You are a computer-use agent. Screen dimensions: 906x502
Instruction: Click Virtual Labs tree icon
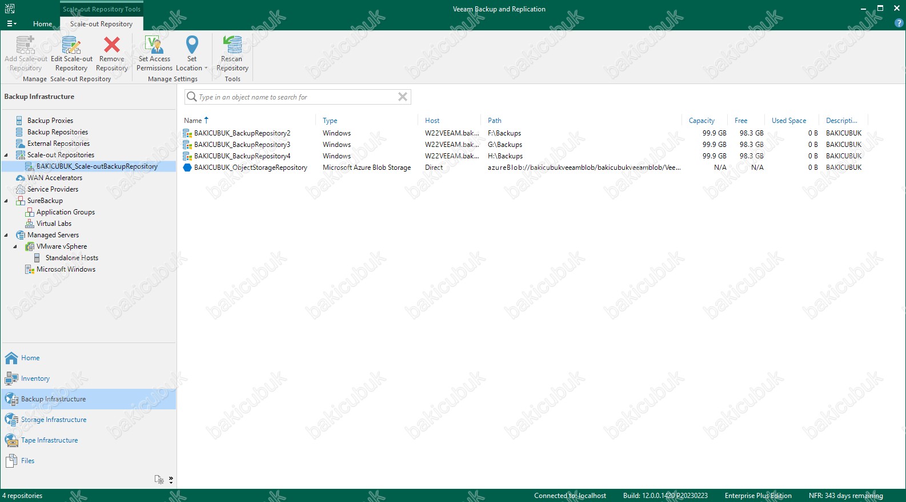click(x=30, y=224)
